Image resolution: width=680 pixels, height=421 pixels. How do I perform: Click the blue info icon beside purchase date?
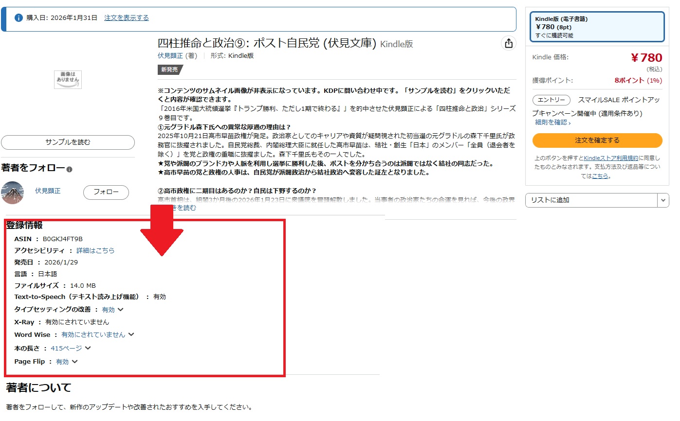coord(18,18)
